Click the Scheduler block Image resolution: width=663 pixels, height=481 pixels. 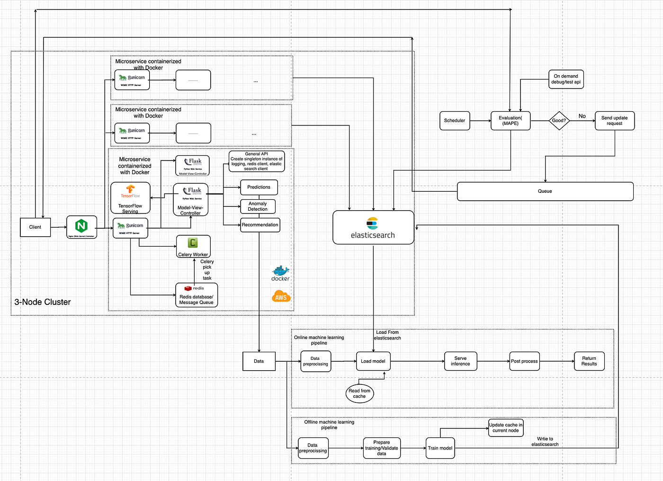click(x=454, y=121)
